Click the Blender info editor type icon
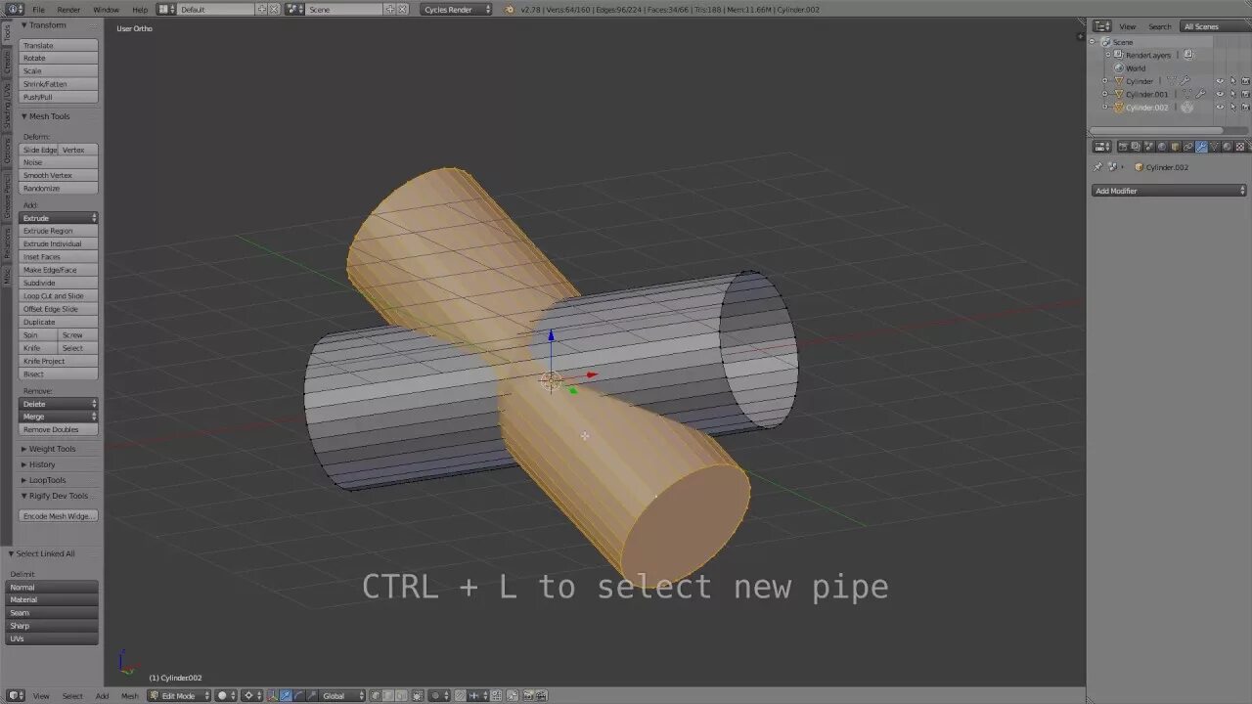This screenshot has height=704, width=1252. (14, 9)
